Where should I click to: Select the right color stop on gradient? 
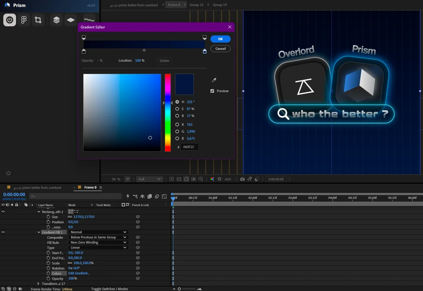coord(205,51)
